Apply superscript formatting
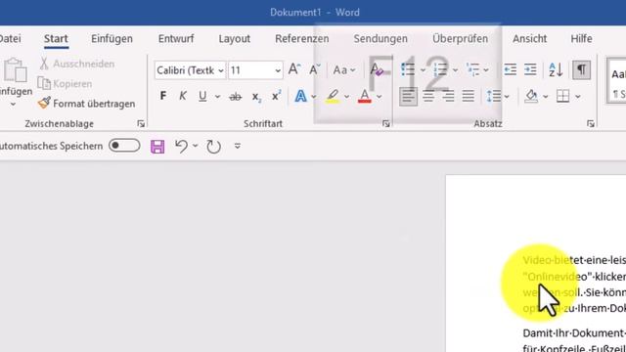Screen dimensions: 626x352 276,96
